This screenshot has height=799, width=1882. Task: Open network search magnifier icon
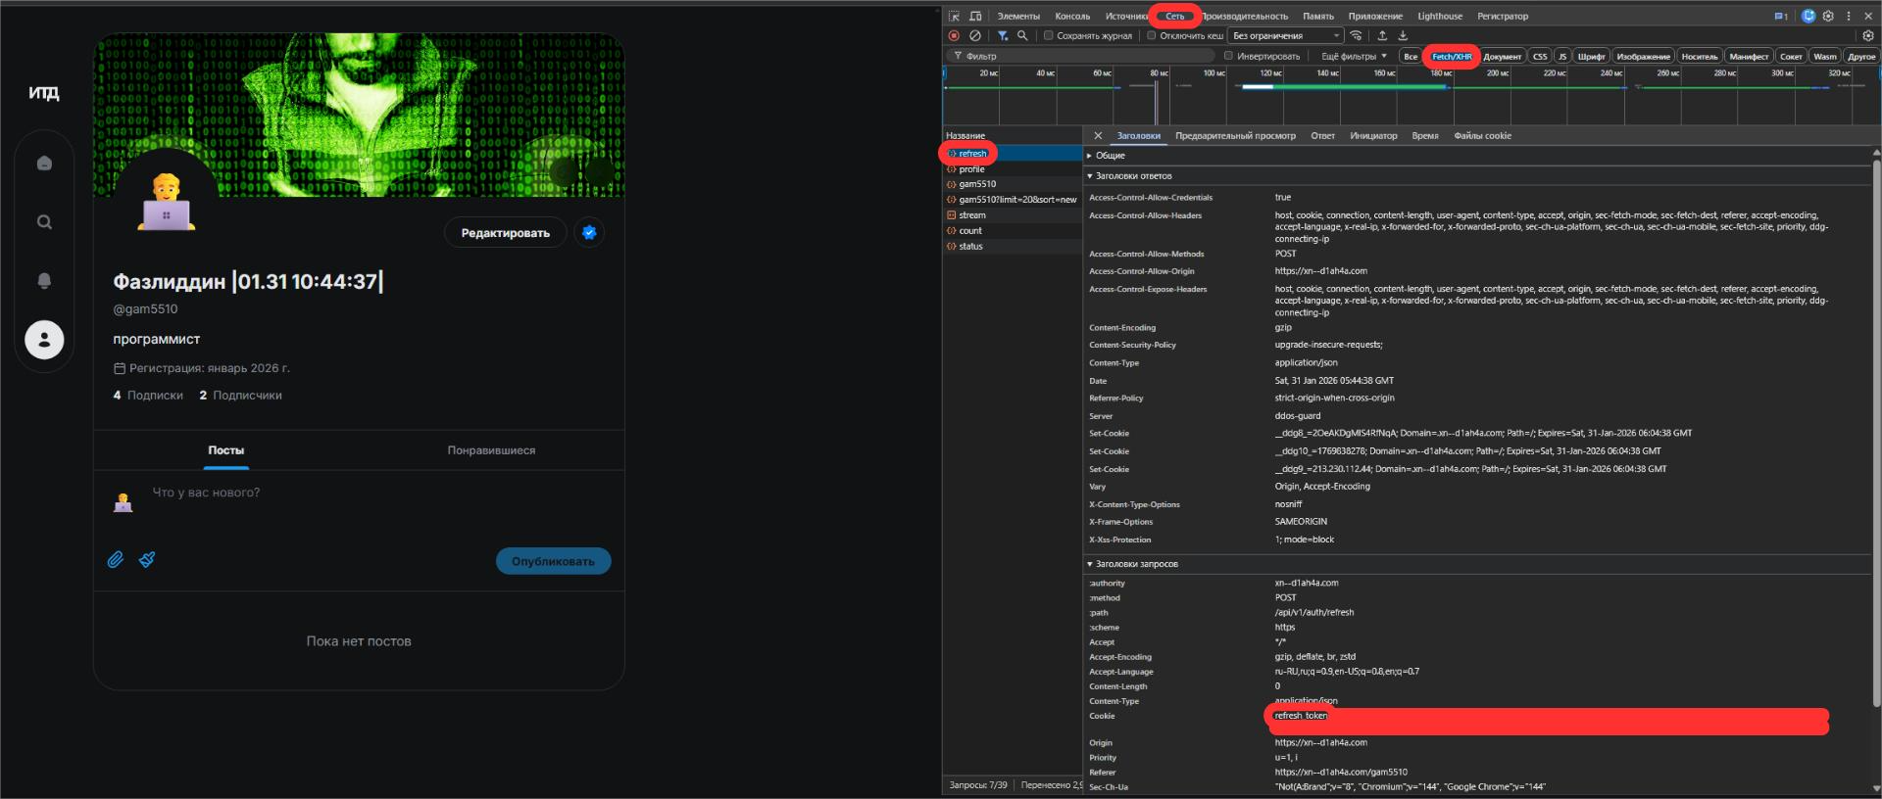[1022, 35]
